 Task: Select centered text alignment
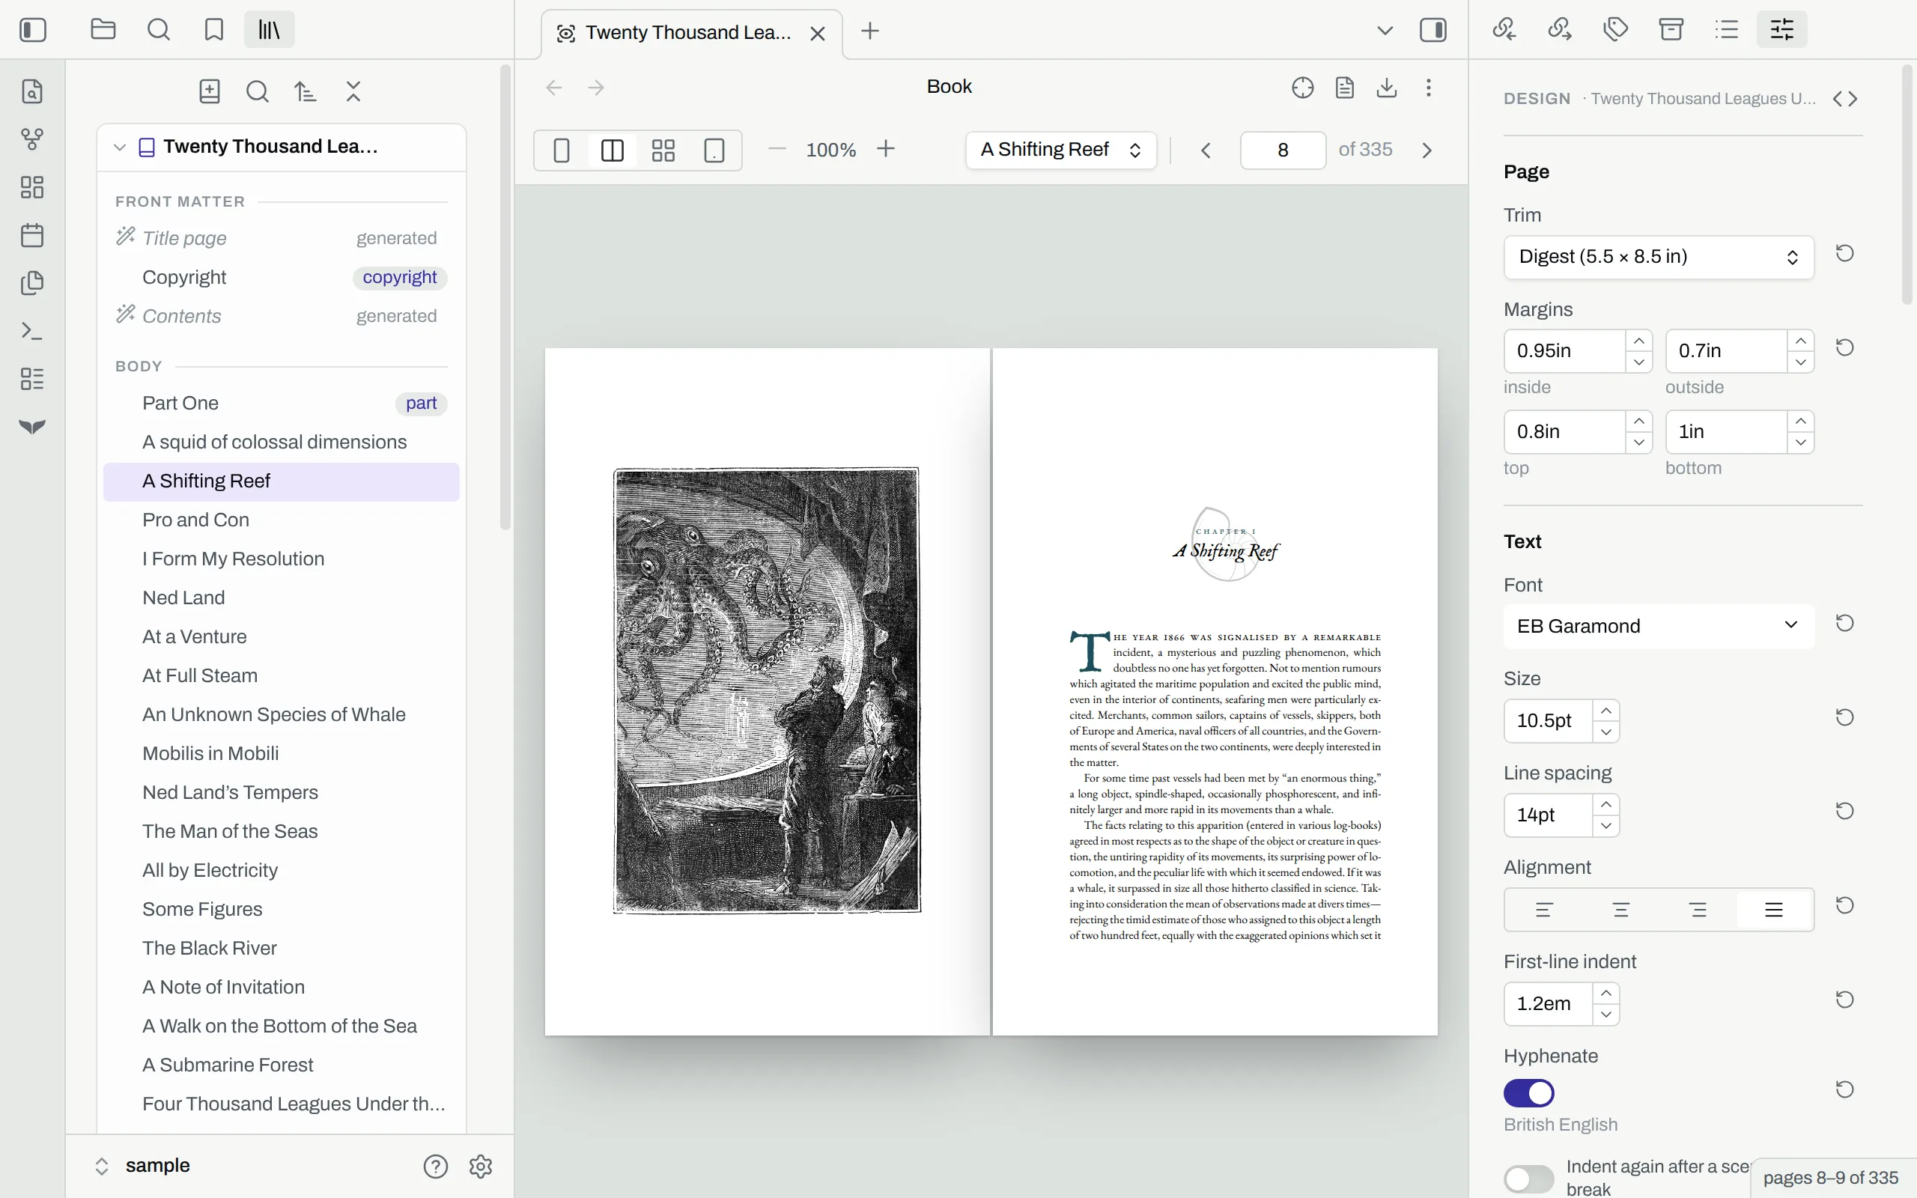[x=1620, y=910]
